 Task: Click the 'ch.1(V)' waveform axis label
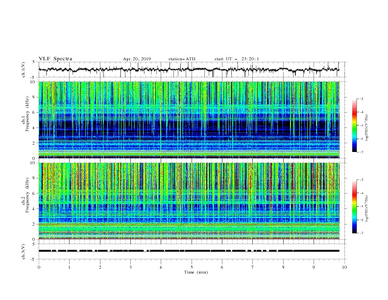pyautogui.click(x=24, y=70)
